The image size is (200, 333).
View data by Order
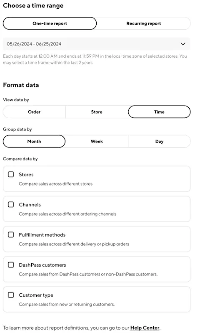click(x=34, y=112)
